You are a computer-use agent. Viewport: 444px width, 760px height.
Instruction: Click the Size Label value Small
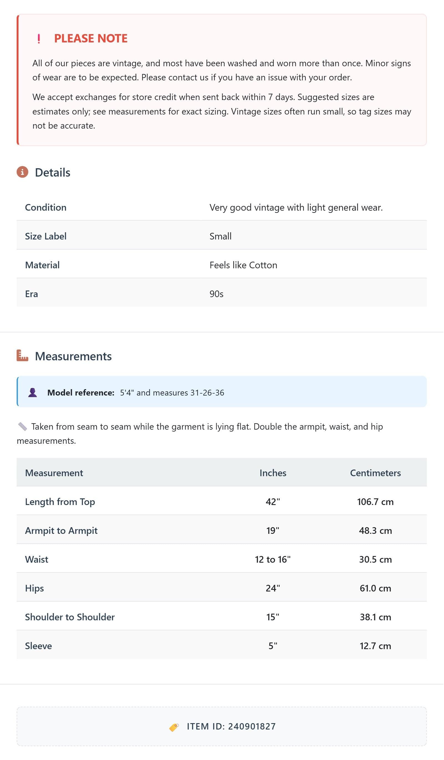[x=221, y=236]
